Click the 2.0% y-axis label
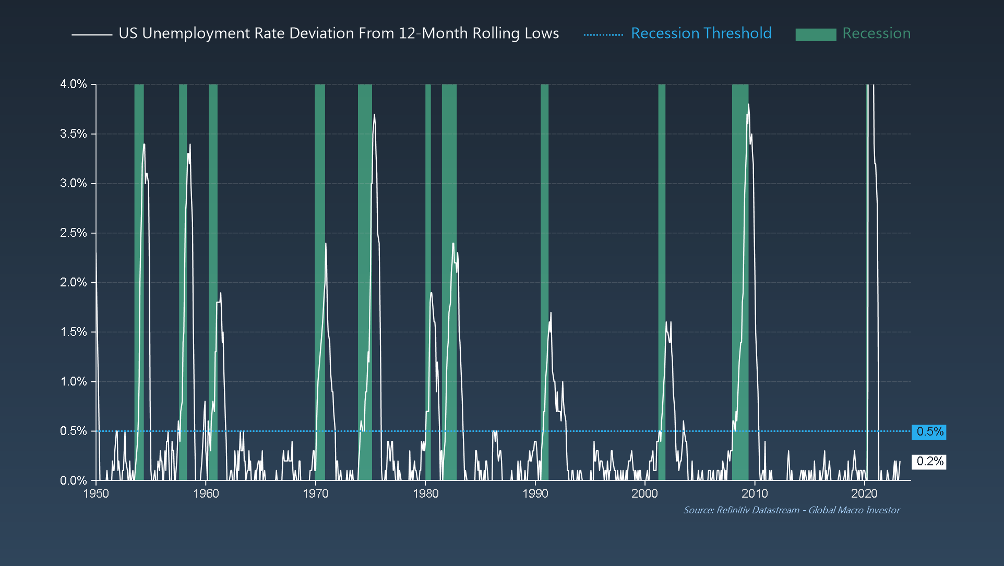This screenshot has height=566, width=1004. [x=74, y=282]
